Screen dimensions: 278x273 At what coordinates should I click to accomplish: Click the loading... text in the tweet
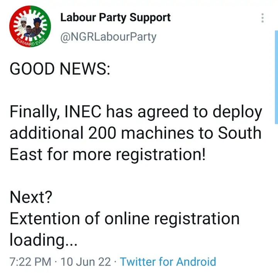[44, 240]
